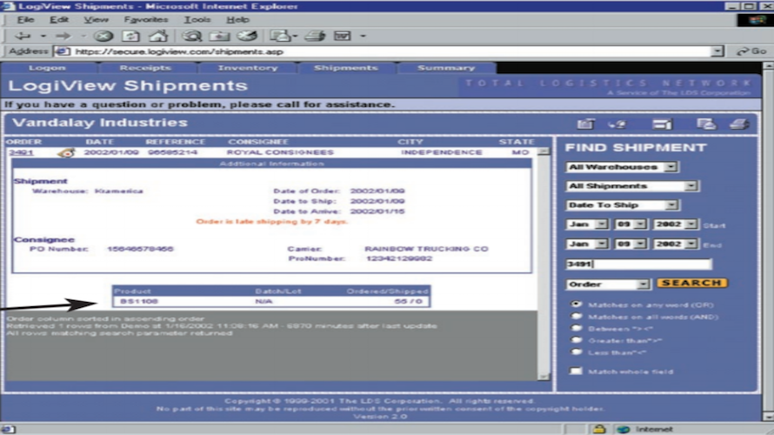The image size is (774, 435).
Task: Switch to the Logon tab
Action: click(47, 68)
